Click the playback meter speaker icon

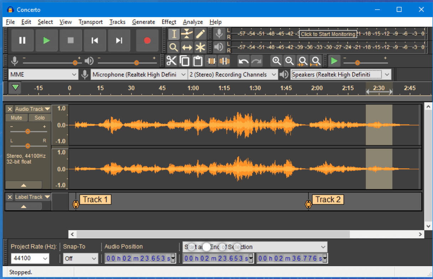pos(219,47)
